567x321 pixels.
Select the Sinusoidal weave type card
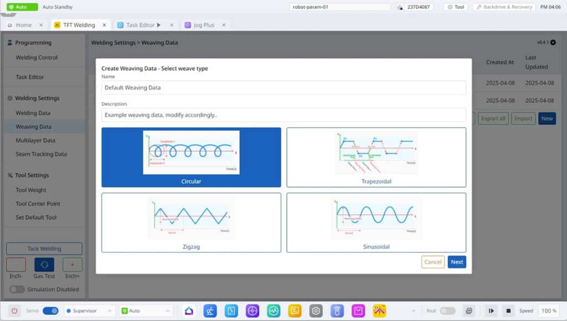click(x=376, y=223)
